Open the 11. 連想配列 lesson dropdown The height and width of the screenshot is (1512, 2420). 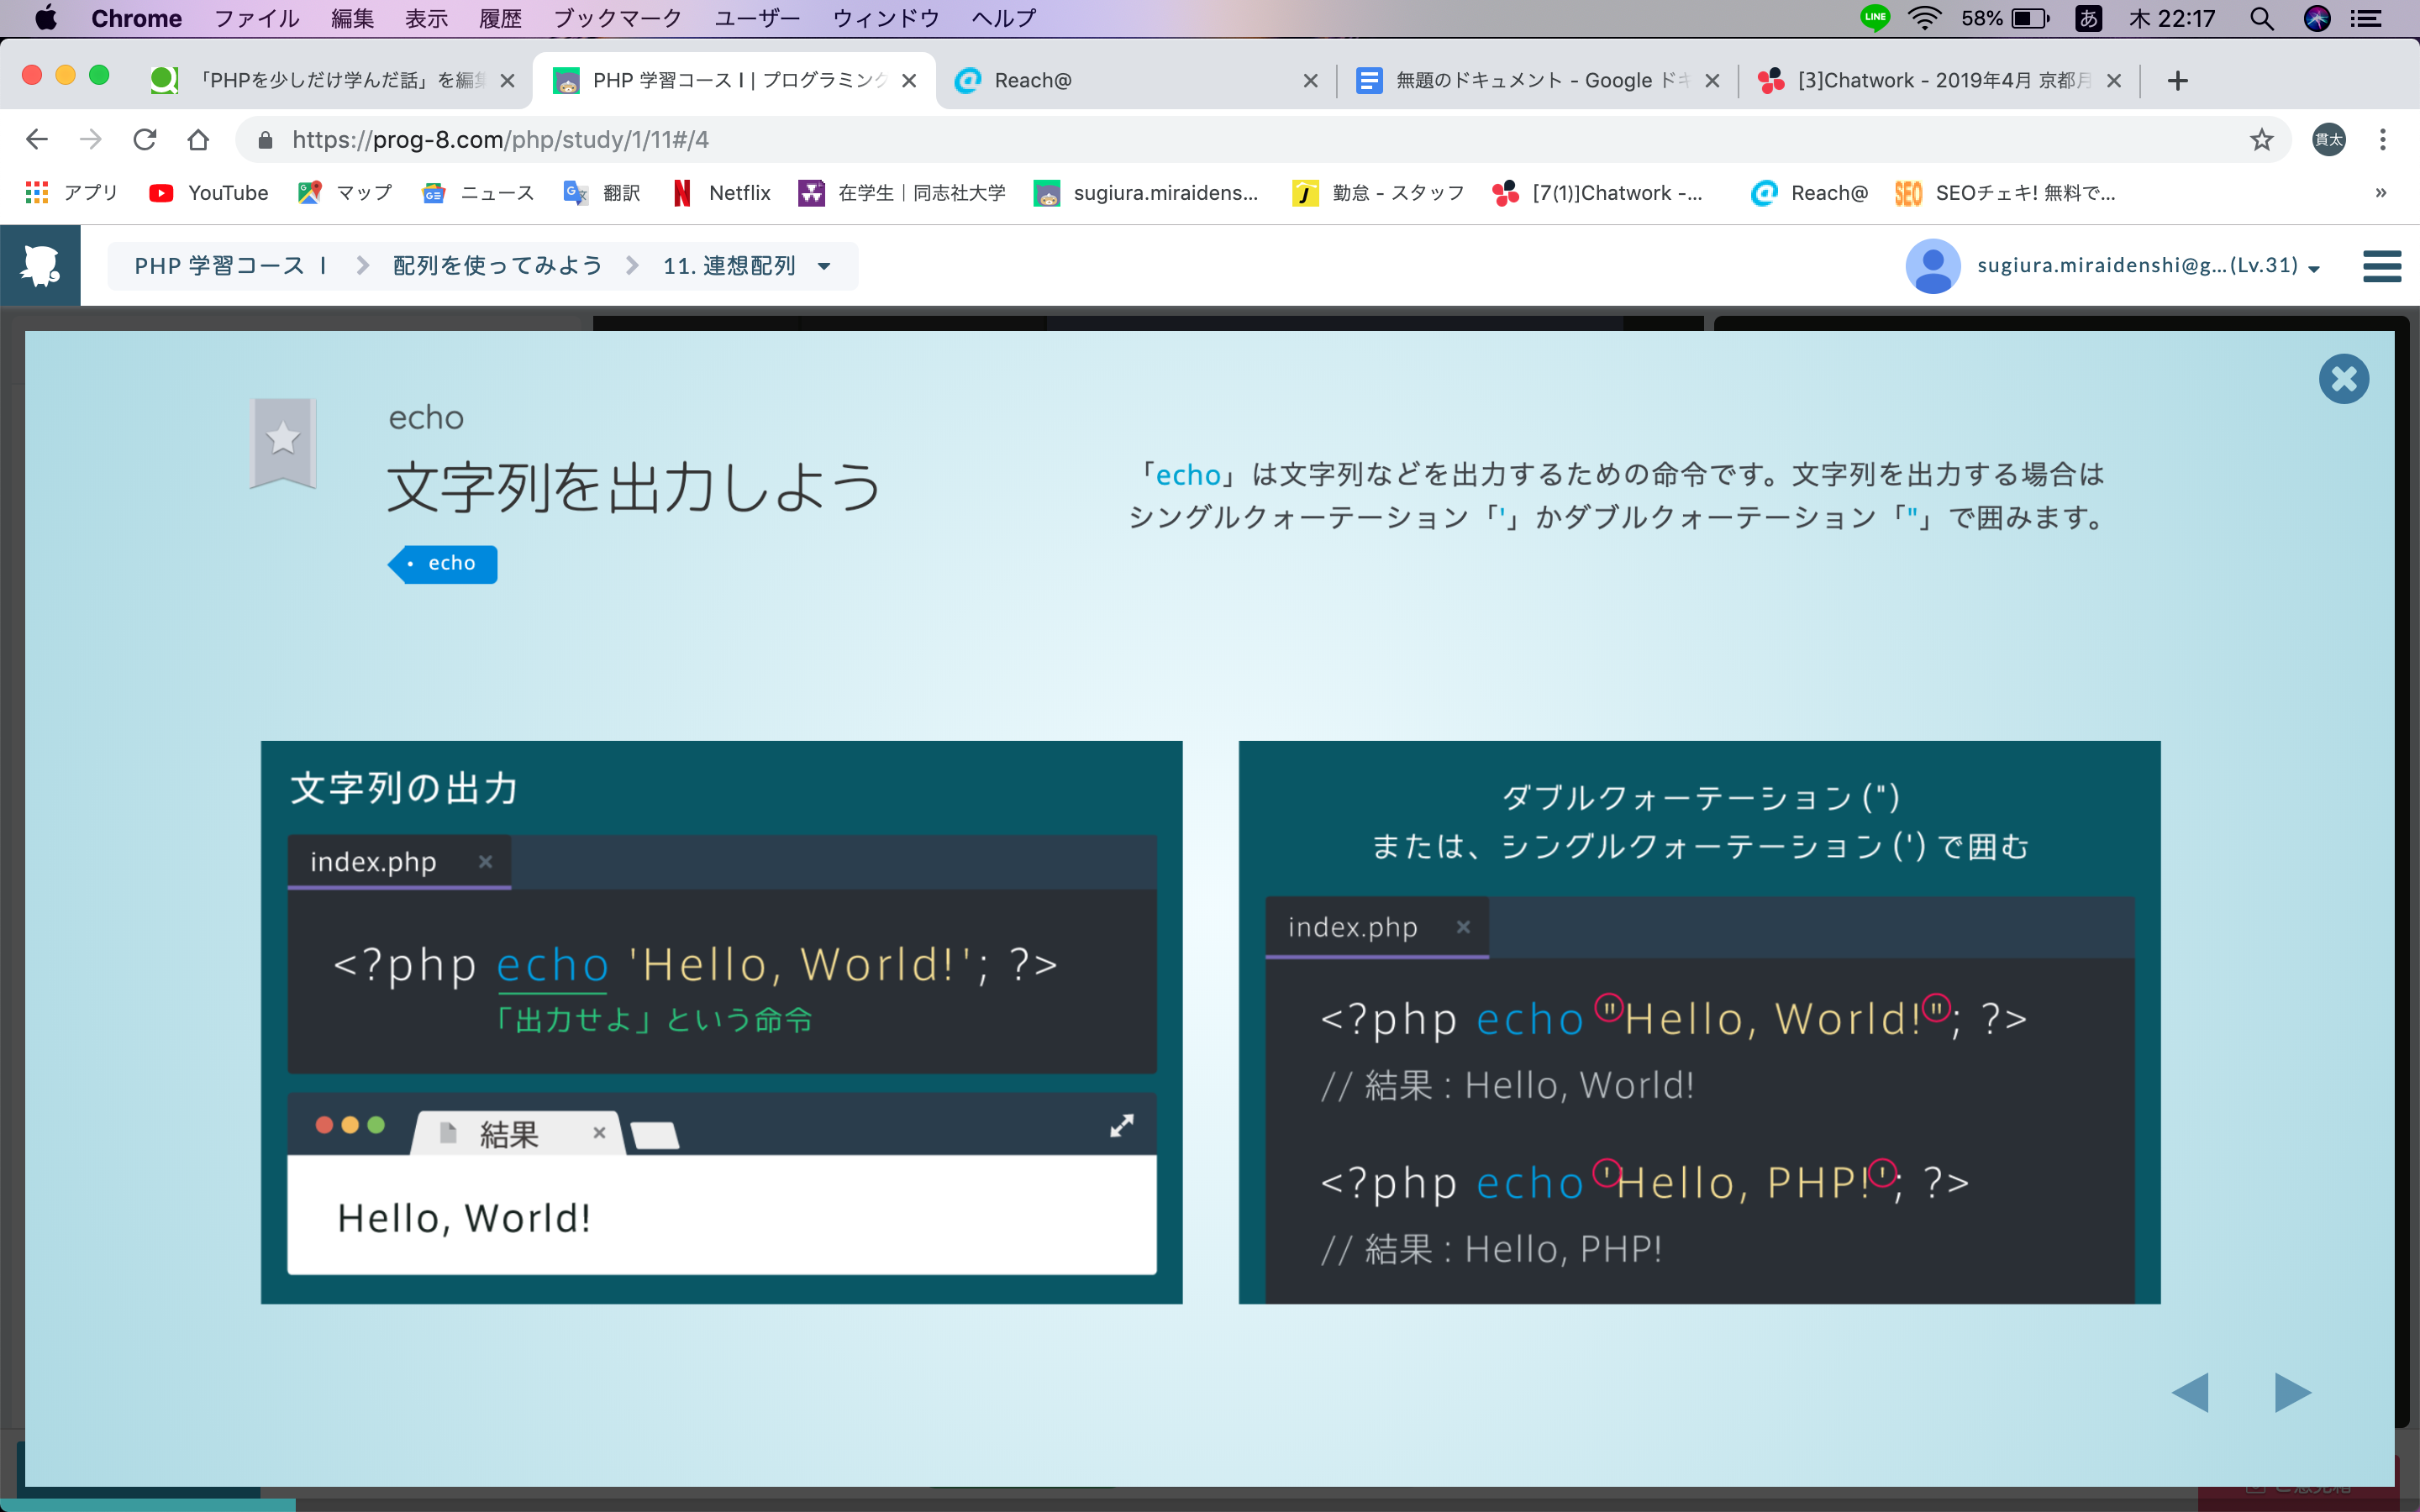pos(746,266)
